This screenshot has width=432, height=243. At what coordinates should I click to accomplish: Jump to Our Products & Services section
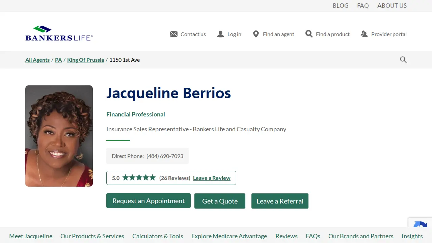pyautogui.click(x=92, y=236)
